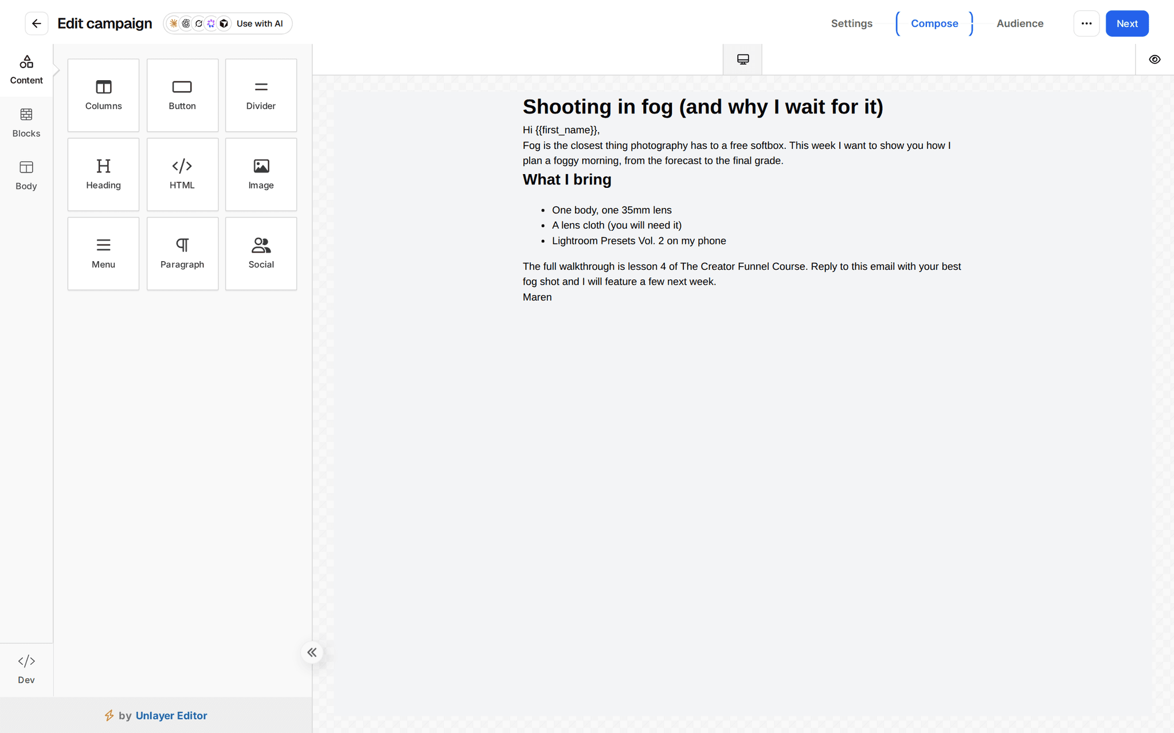
Task: Open the Content sidebar panel
Action: (26, 70)
